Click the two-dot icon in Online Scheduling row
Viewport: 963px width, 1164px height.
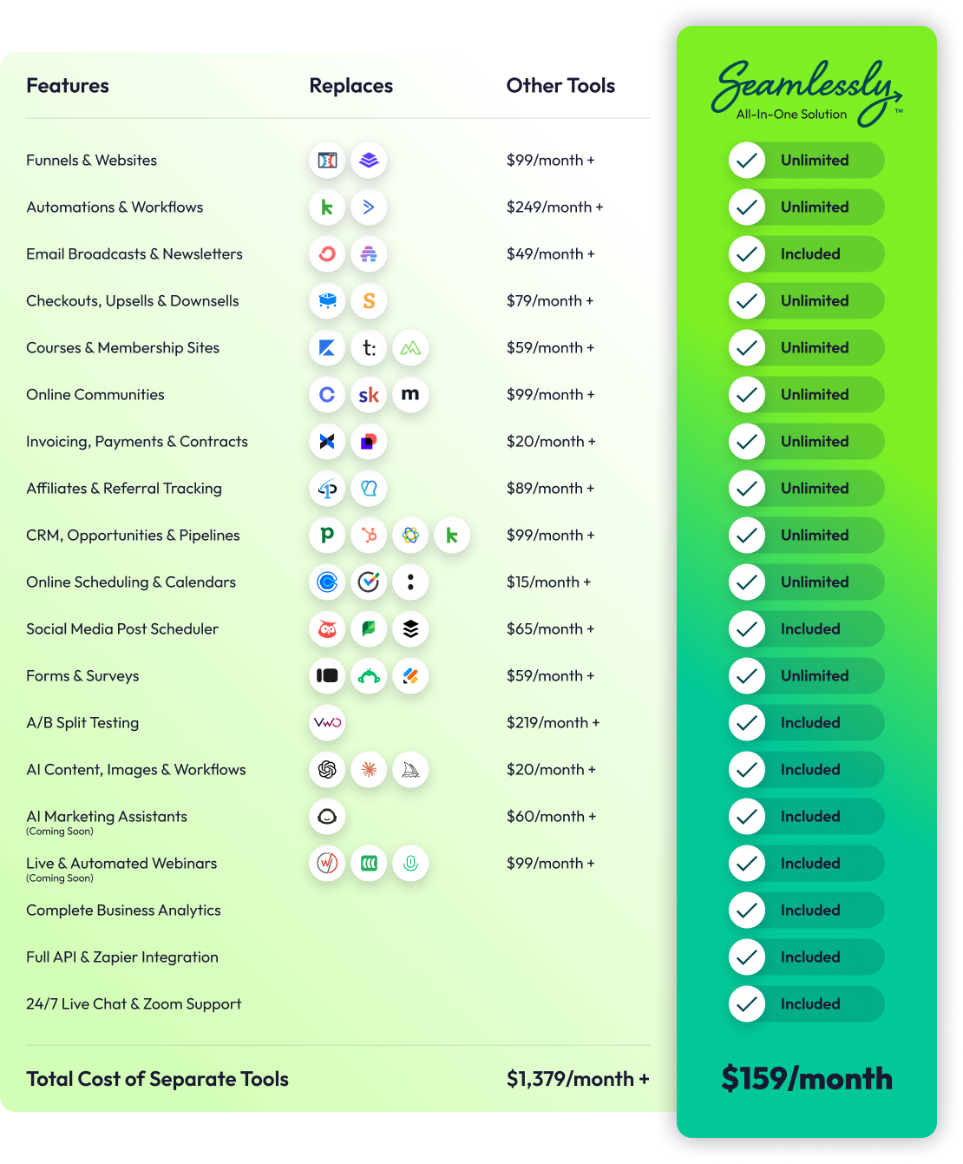410,582
